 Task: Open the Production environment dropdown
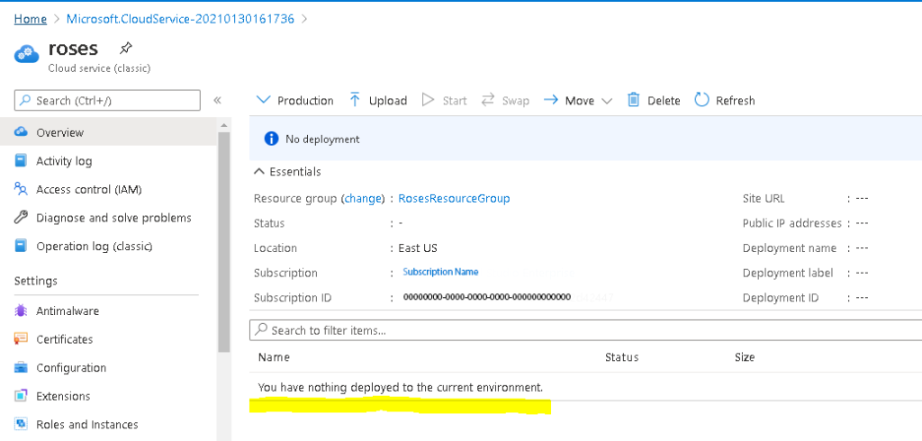(295, 101)
